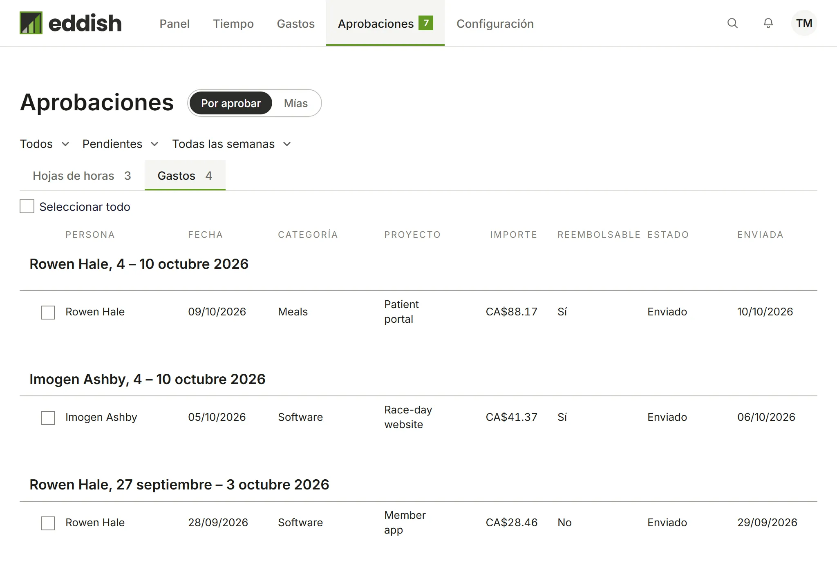The image size is (837, 572).
Task: Sort by IMPORTE column header
Action: point(513,235)
